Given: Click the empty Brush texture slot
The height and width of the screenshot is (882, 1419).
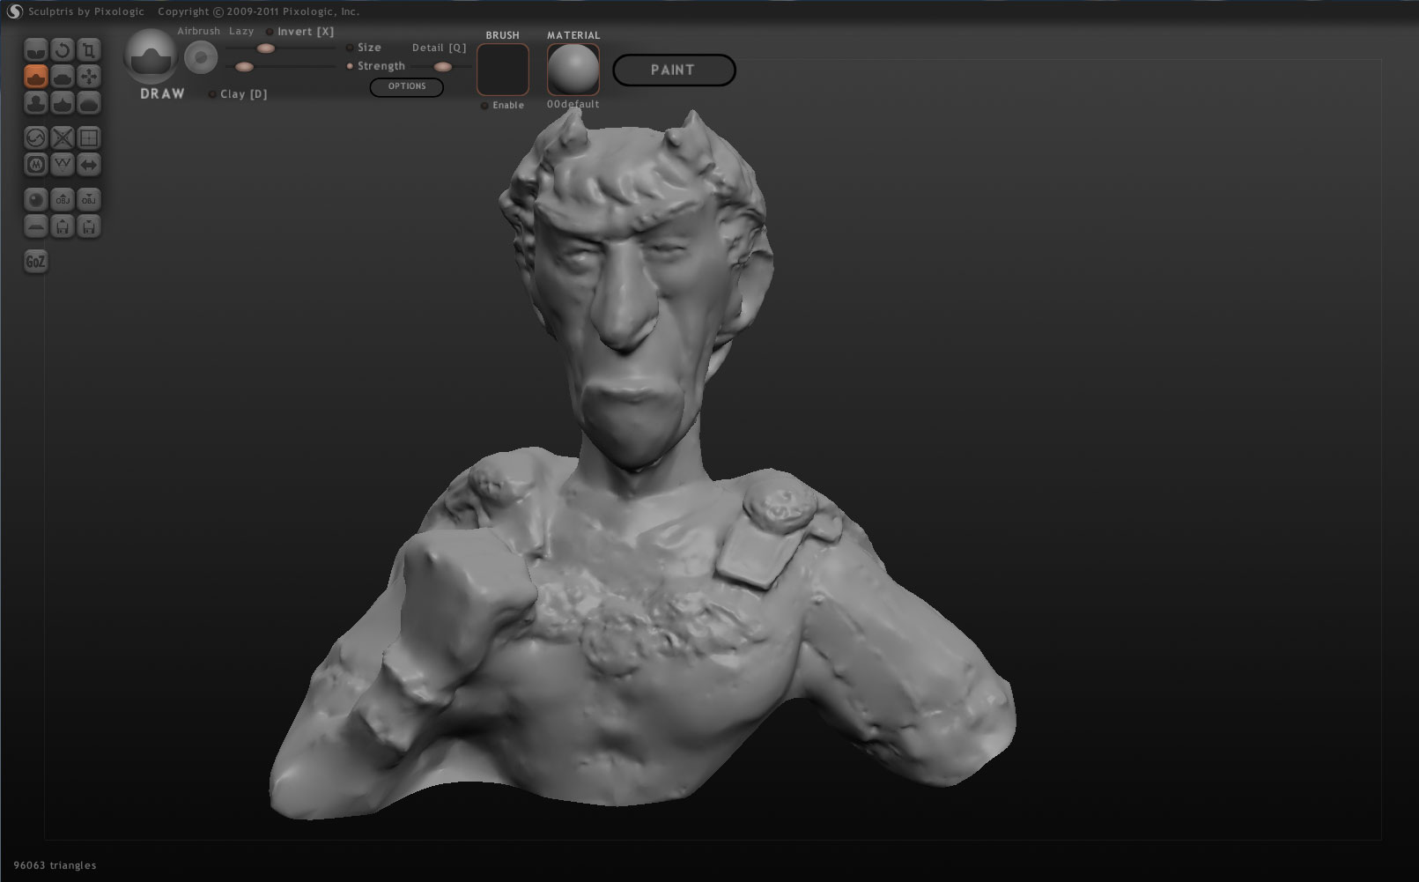Looking at the screenshot, I should [502, 70].
